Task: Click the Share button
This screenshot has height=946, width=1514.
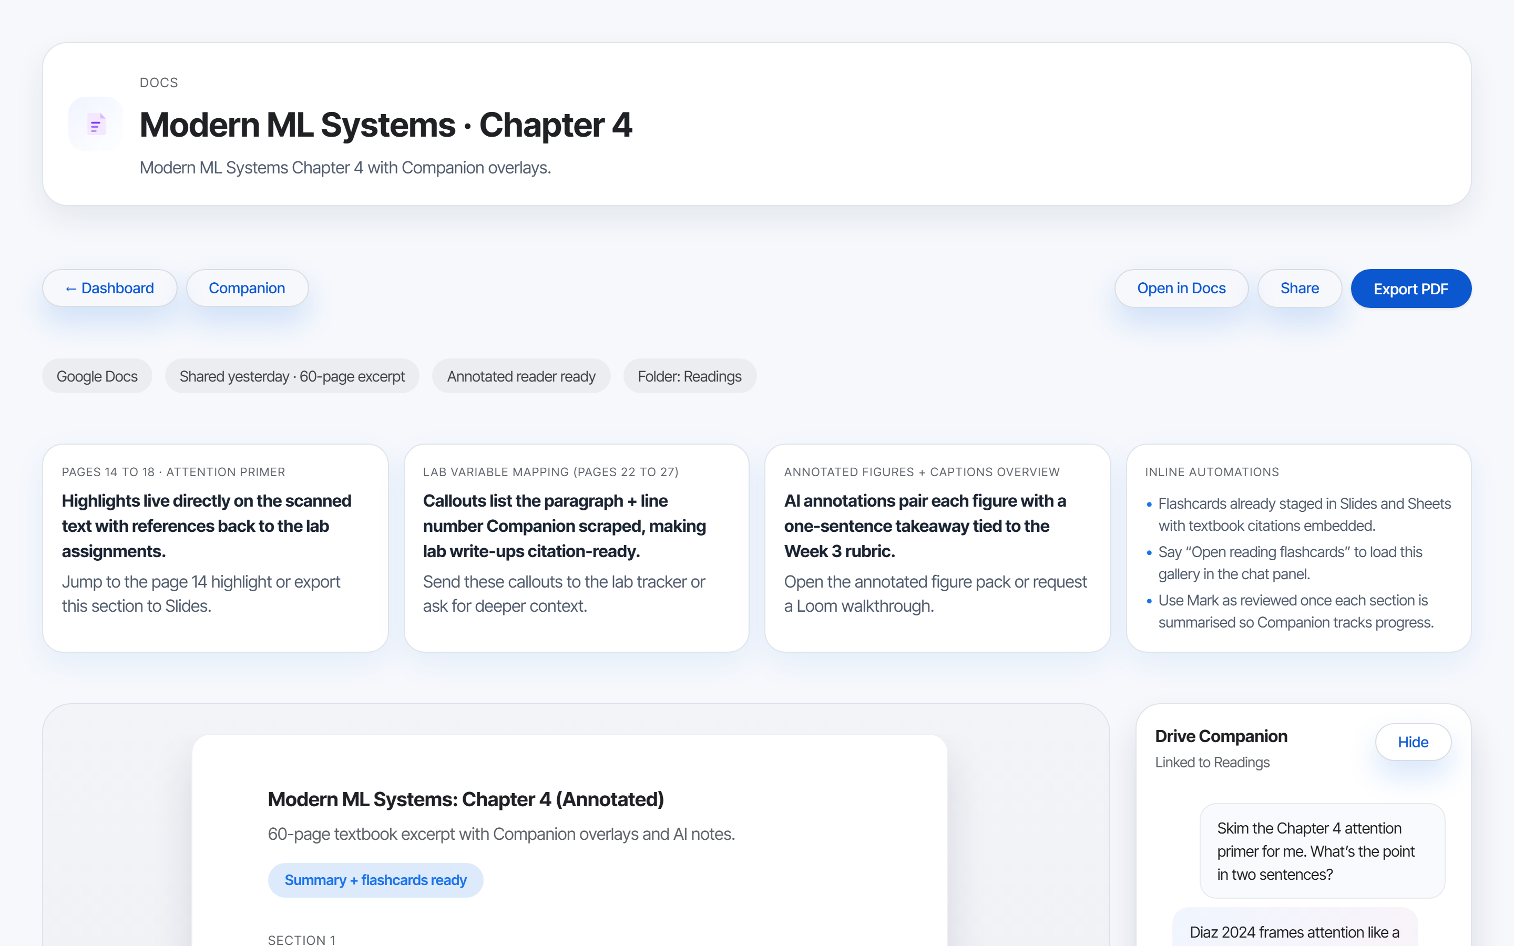Action: [1300, 288]
